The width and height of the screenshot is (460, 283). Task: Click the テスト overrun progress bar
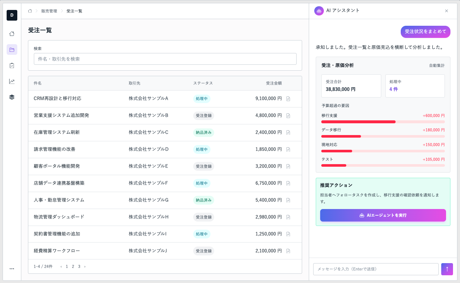383,166
